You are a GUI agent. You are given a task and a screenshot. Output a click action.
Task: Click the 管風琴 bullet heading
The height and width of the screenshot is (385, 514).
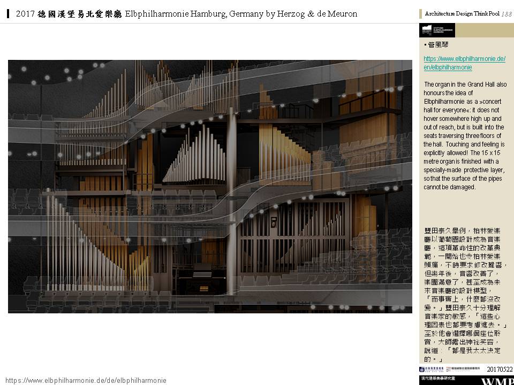click(x=436, y=45)
